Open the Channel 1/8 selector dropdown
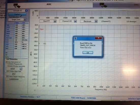Viewport: 140px width, 105px height. [x=75, y=21]
